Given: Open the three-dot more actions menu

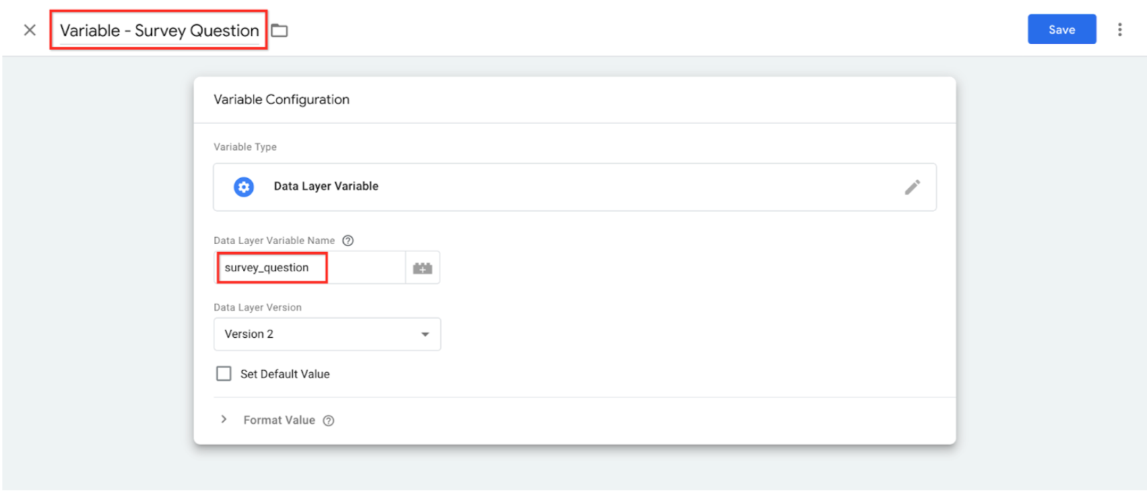Looking at the screenshot, I should (x=1119, y=30).
